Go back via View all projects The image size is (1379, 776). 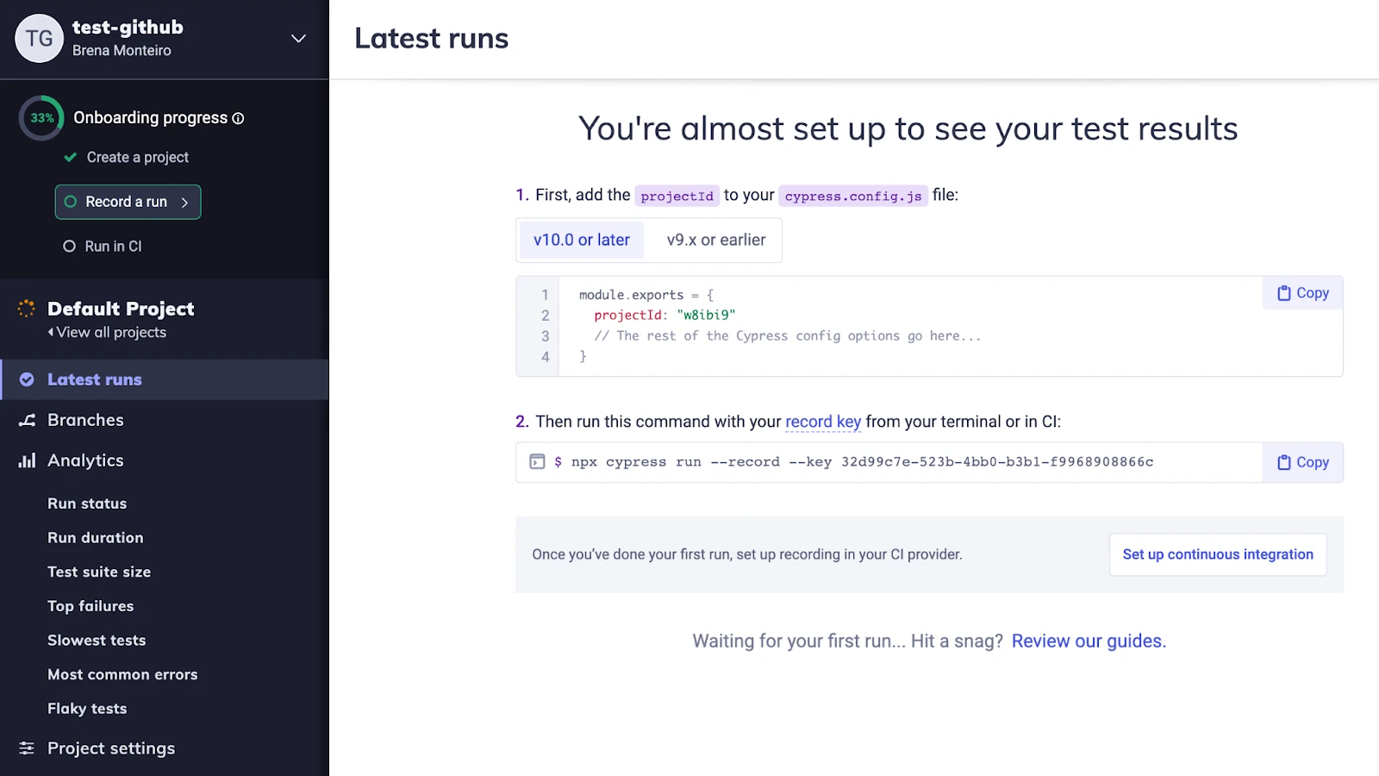107,333
